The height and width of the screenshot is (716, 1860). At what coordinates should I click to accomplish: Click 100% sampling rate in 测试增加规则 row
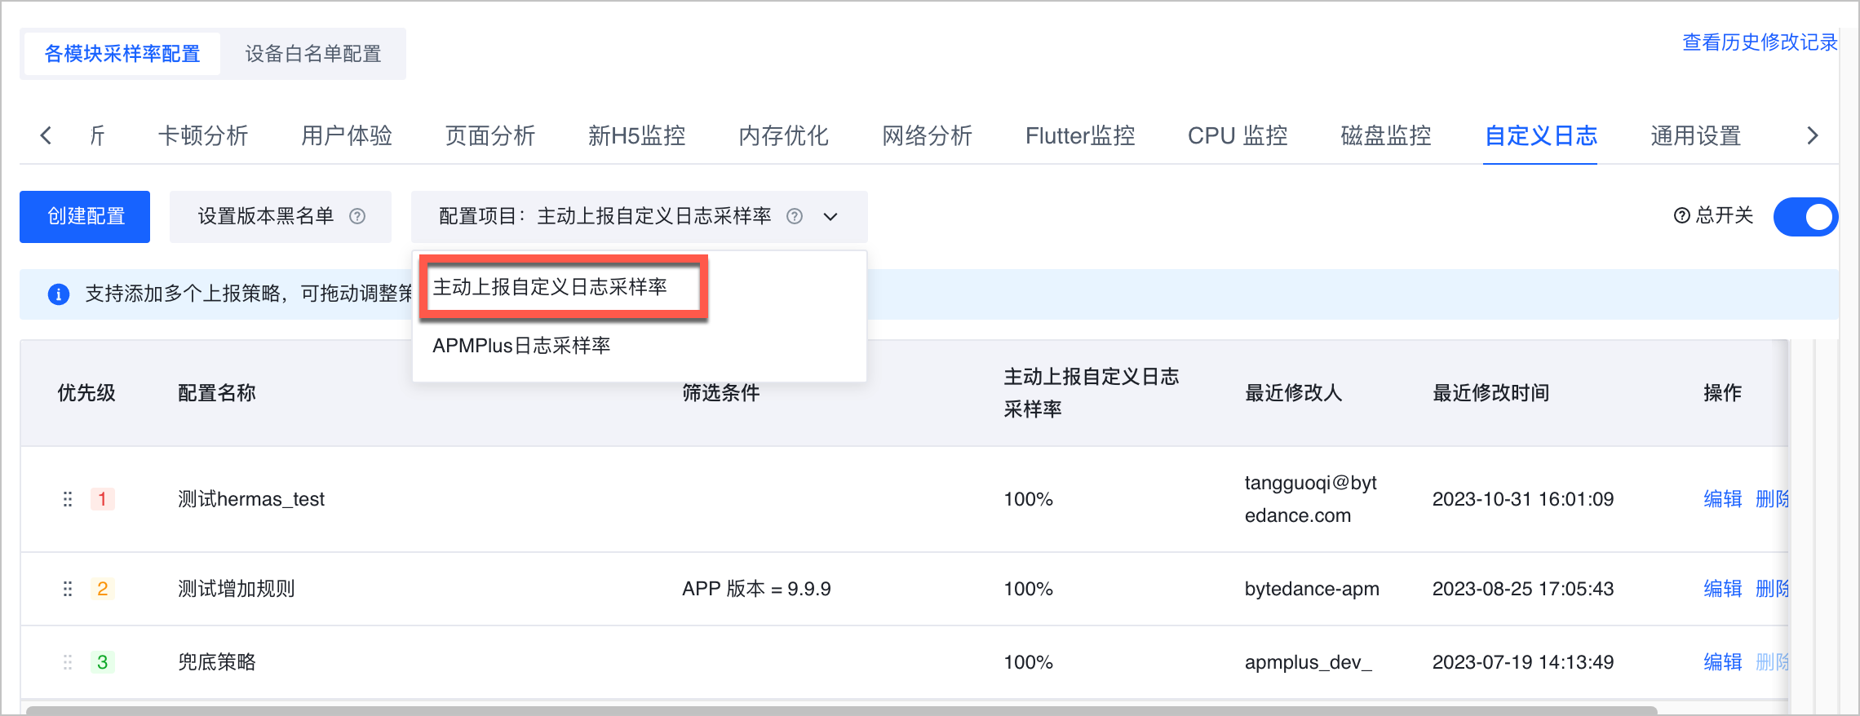(1028, 589)
